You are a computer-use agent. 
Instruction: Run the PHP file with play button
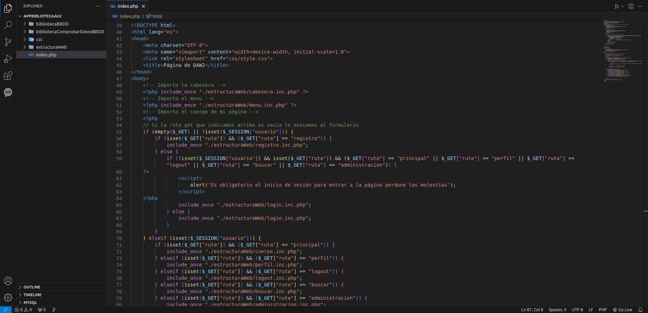(617, 6)
